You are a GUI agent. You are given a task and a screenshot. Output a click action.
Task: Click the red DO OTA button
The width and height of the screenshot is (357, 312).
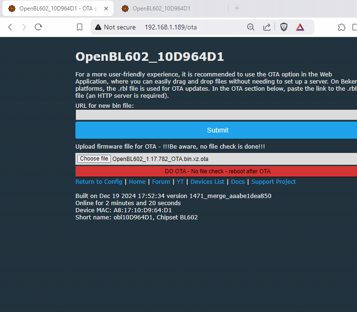pos(216,171)
